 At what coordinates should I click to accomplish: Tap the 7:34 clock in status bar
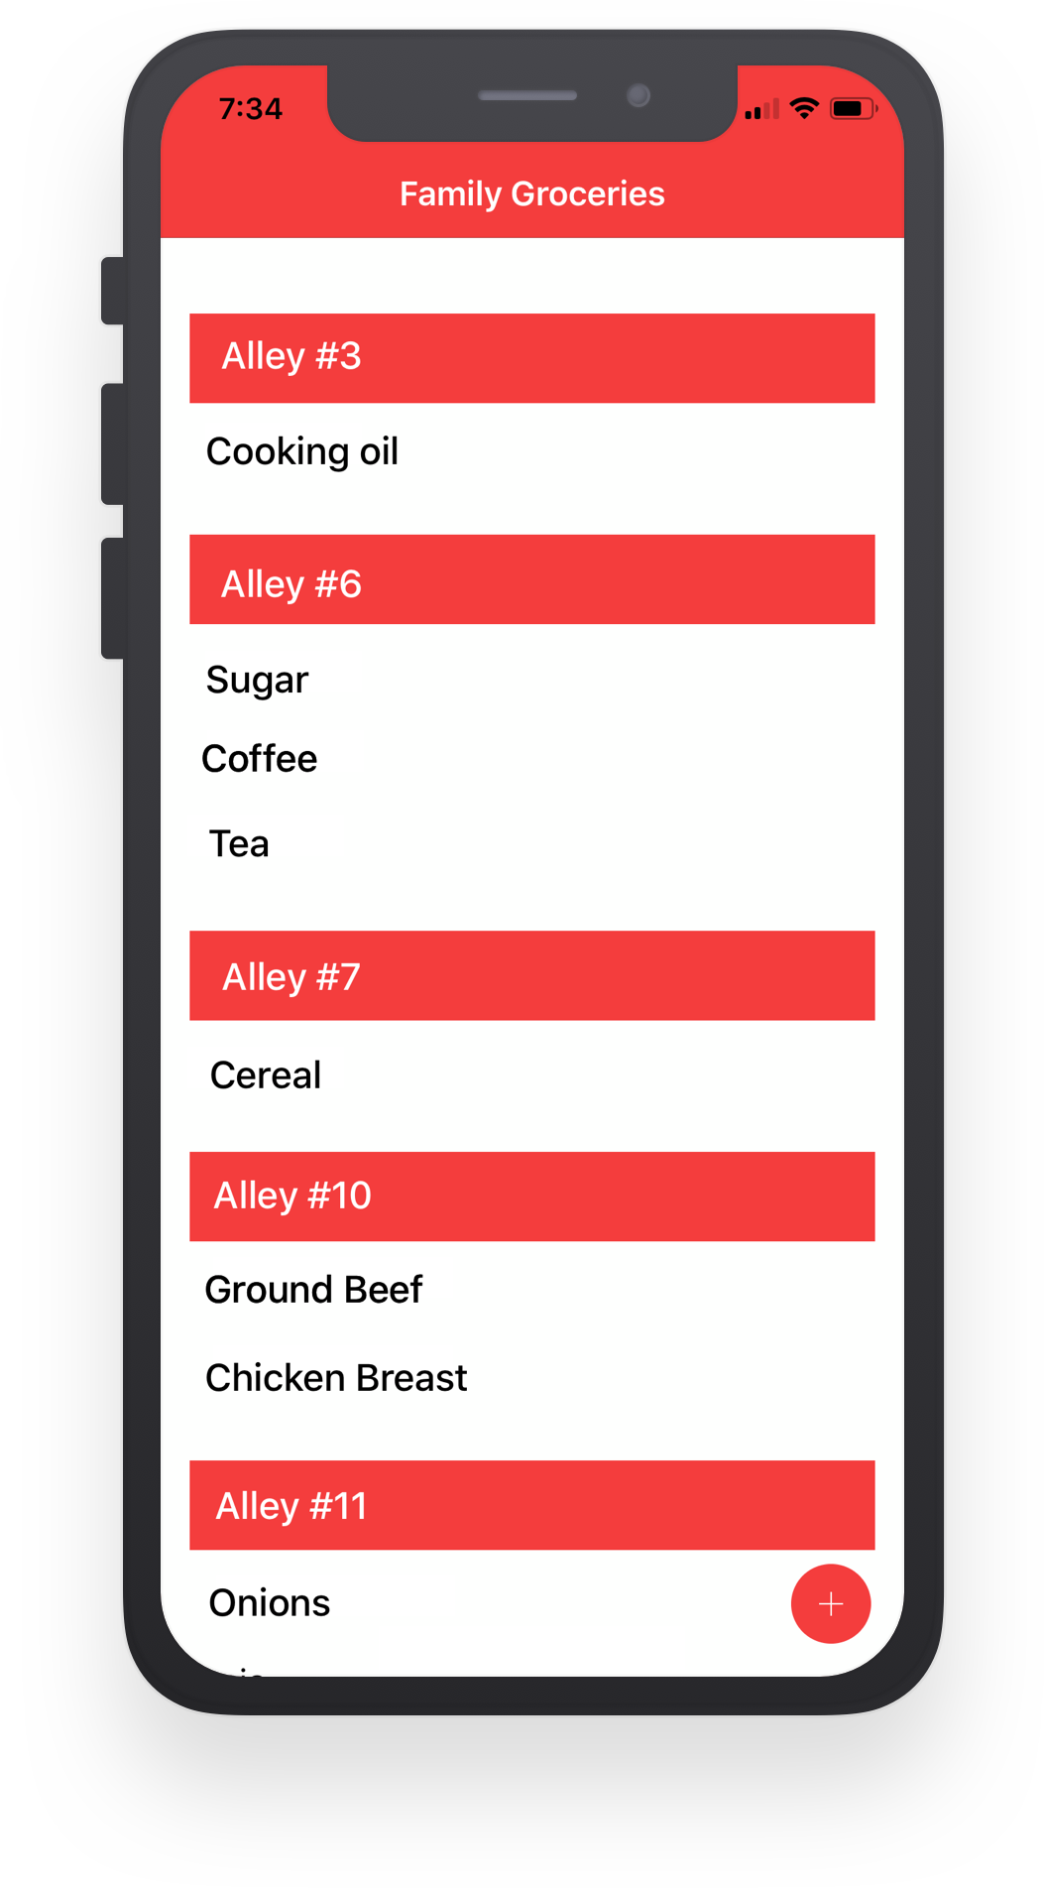[251, 108]
